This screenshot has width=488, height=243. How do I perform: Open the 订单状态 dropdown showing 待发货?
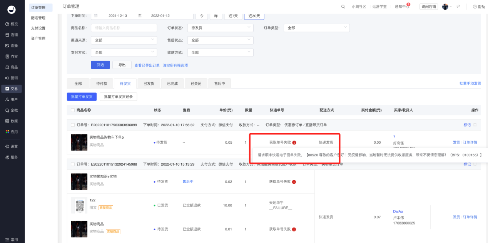tap(220, 28)
